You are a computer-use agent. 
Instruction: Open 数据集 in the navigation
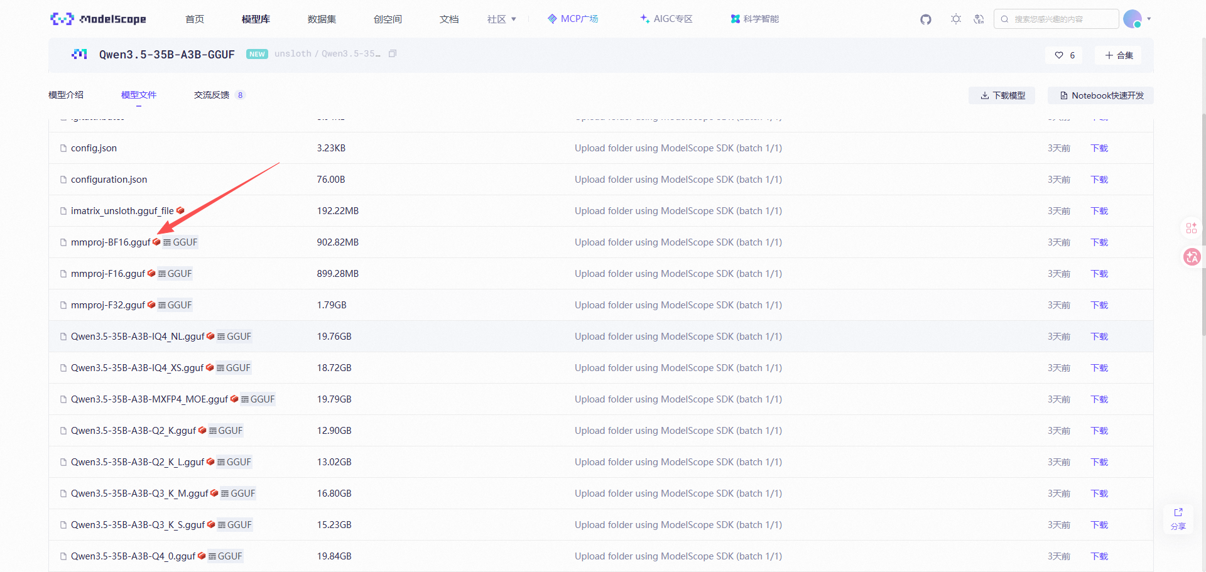[322, 19]
